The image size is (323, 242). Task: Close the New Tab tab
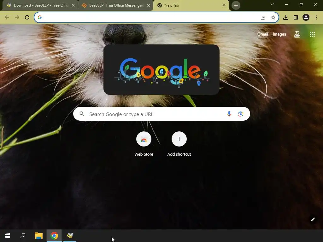tap(224, 6)
